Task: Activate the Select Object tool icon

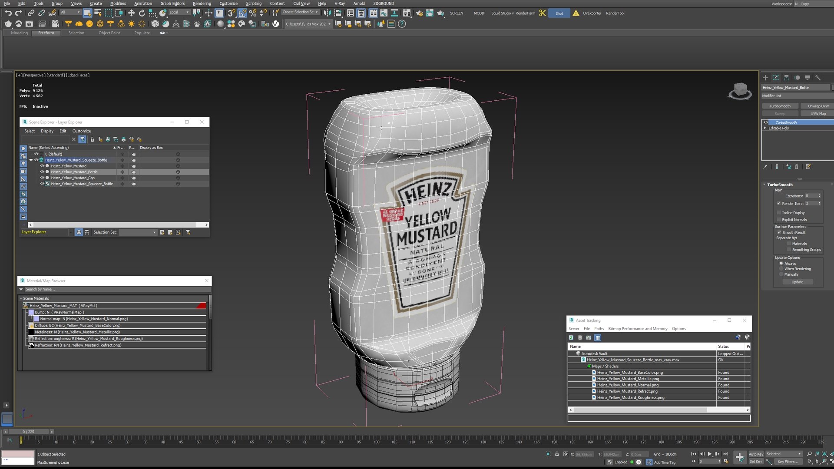Action: tap(87, 13)
